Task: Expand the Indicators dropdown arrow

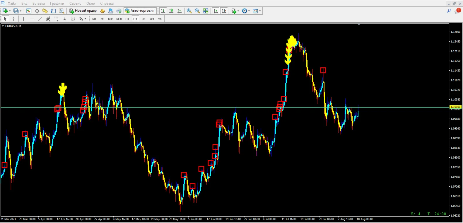Action: coord(238,11)
